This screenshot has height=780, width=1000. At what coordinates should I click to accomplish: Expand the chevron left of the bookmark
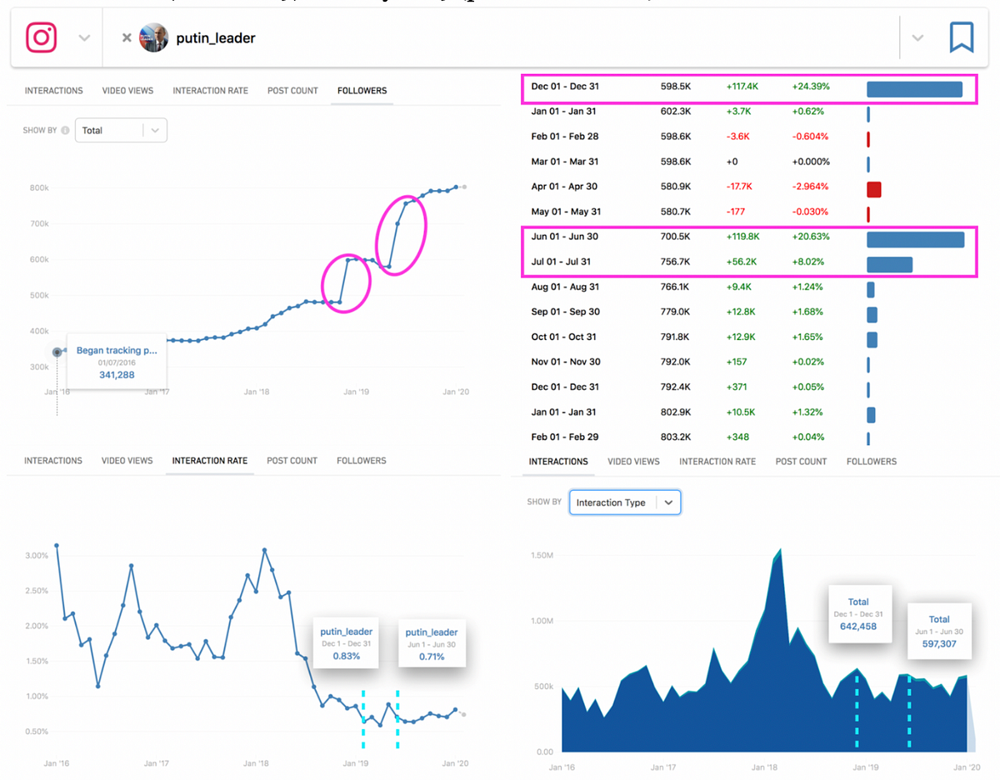[x=917, y=38]
